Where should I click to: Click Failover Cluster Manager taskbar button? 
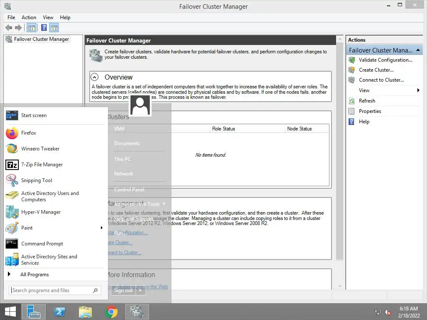click(x=137, y=312)
